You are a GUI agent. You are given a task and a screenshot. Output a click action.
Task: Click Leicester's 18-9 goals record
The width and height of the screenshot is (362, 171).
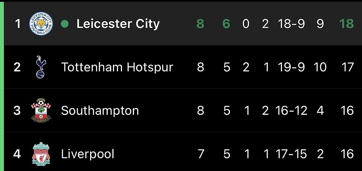point(291,24)
